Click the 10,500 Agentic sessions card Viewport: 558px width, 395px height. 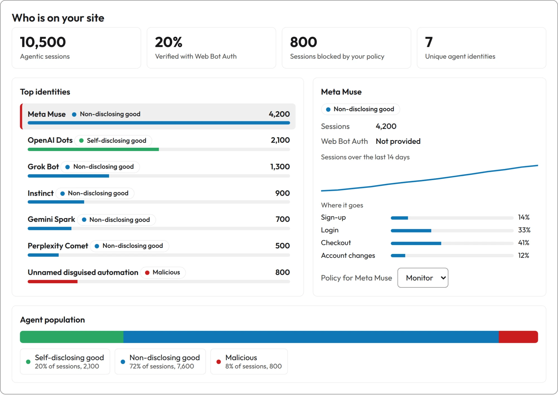(76, 48)
